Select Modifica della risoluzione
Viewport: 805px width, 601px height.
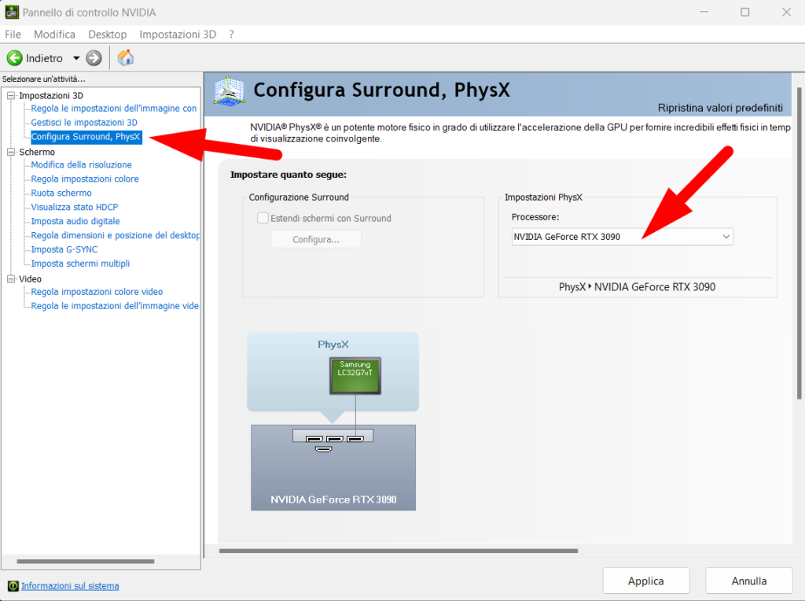pyautogui.click(x=81, y=165)
